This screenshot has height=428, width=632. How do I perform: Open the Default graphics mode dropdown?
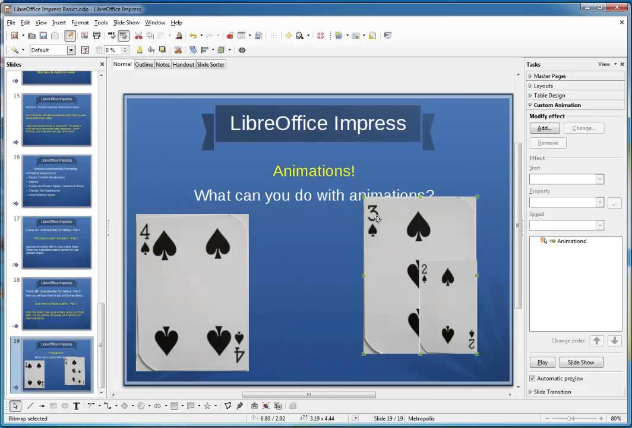click(x=71, y=50)
